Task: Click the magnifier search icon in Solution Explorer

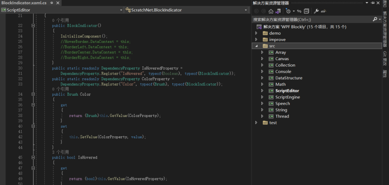Action: click(375, 19)
